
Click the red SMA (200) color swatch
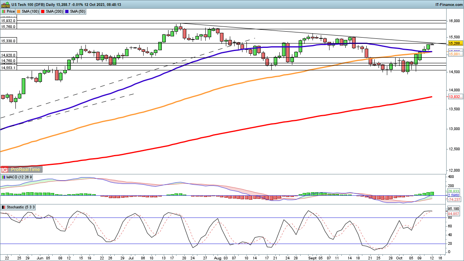(43, 11)
